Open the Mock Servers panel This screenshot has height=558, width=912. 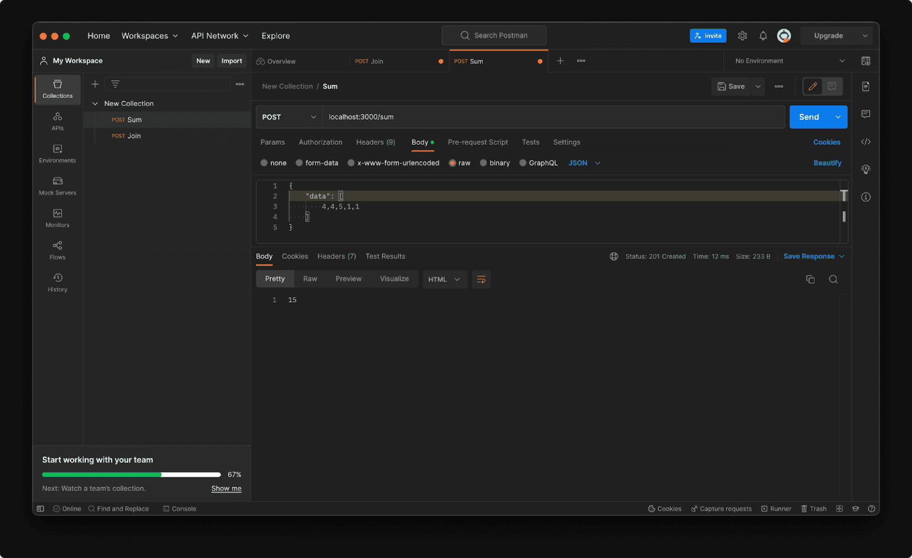tap(57, 187)
